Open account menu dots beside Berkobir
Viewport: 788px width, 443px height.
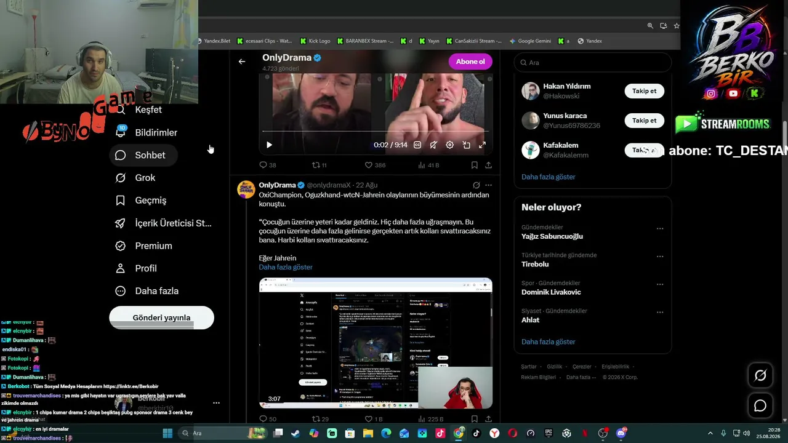(x=216, y=403)
